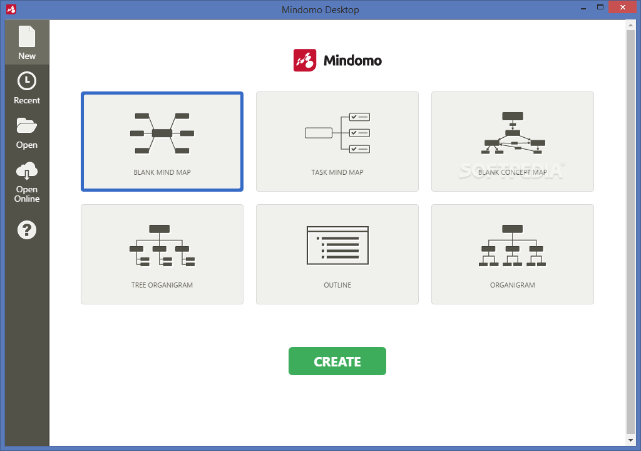This screenshot has width=641, height=451.
Task: Click the scrollbar up arrow
Action: (630, 25)
